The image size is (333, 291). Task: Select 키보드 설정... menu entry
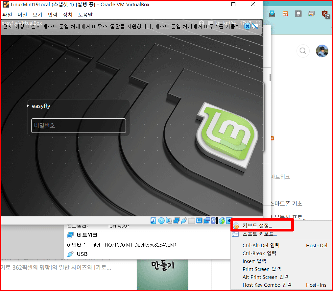coord(262,225)
